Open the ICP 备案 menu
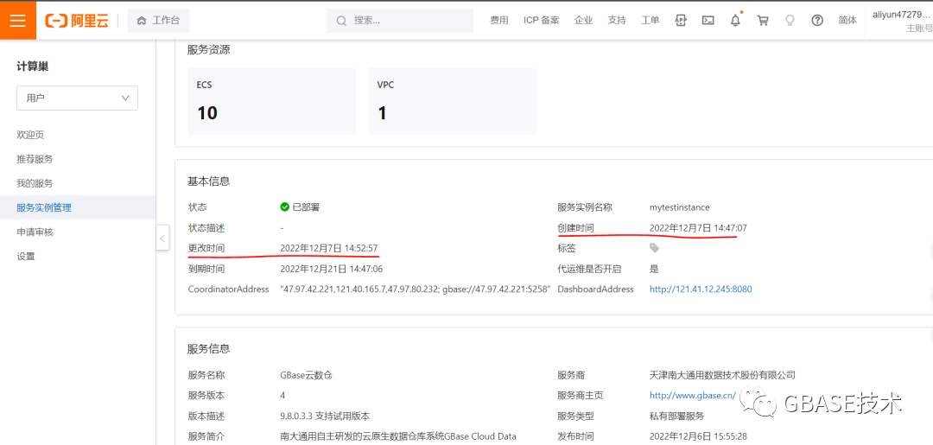 point(542,20)
